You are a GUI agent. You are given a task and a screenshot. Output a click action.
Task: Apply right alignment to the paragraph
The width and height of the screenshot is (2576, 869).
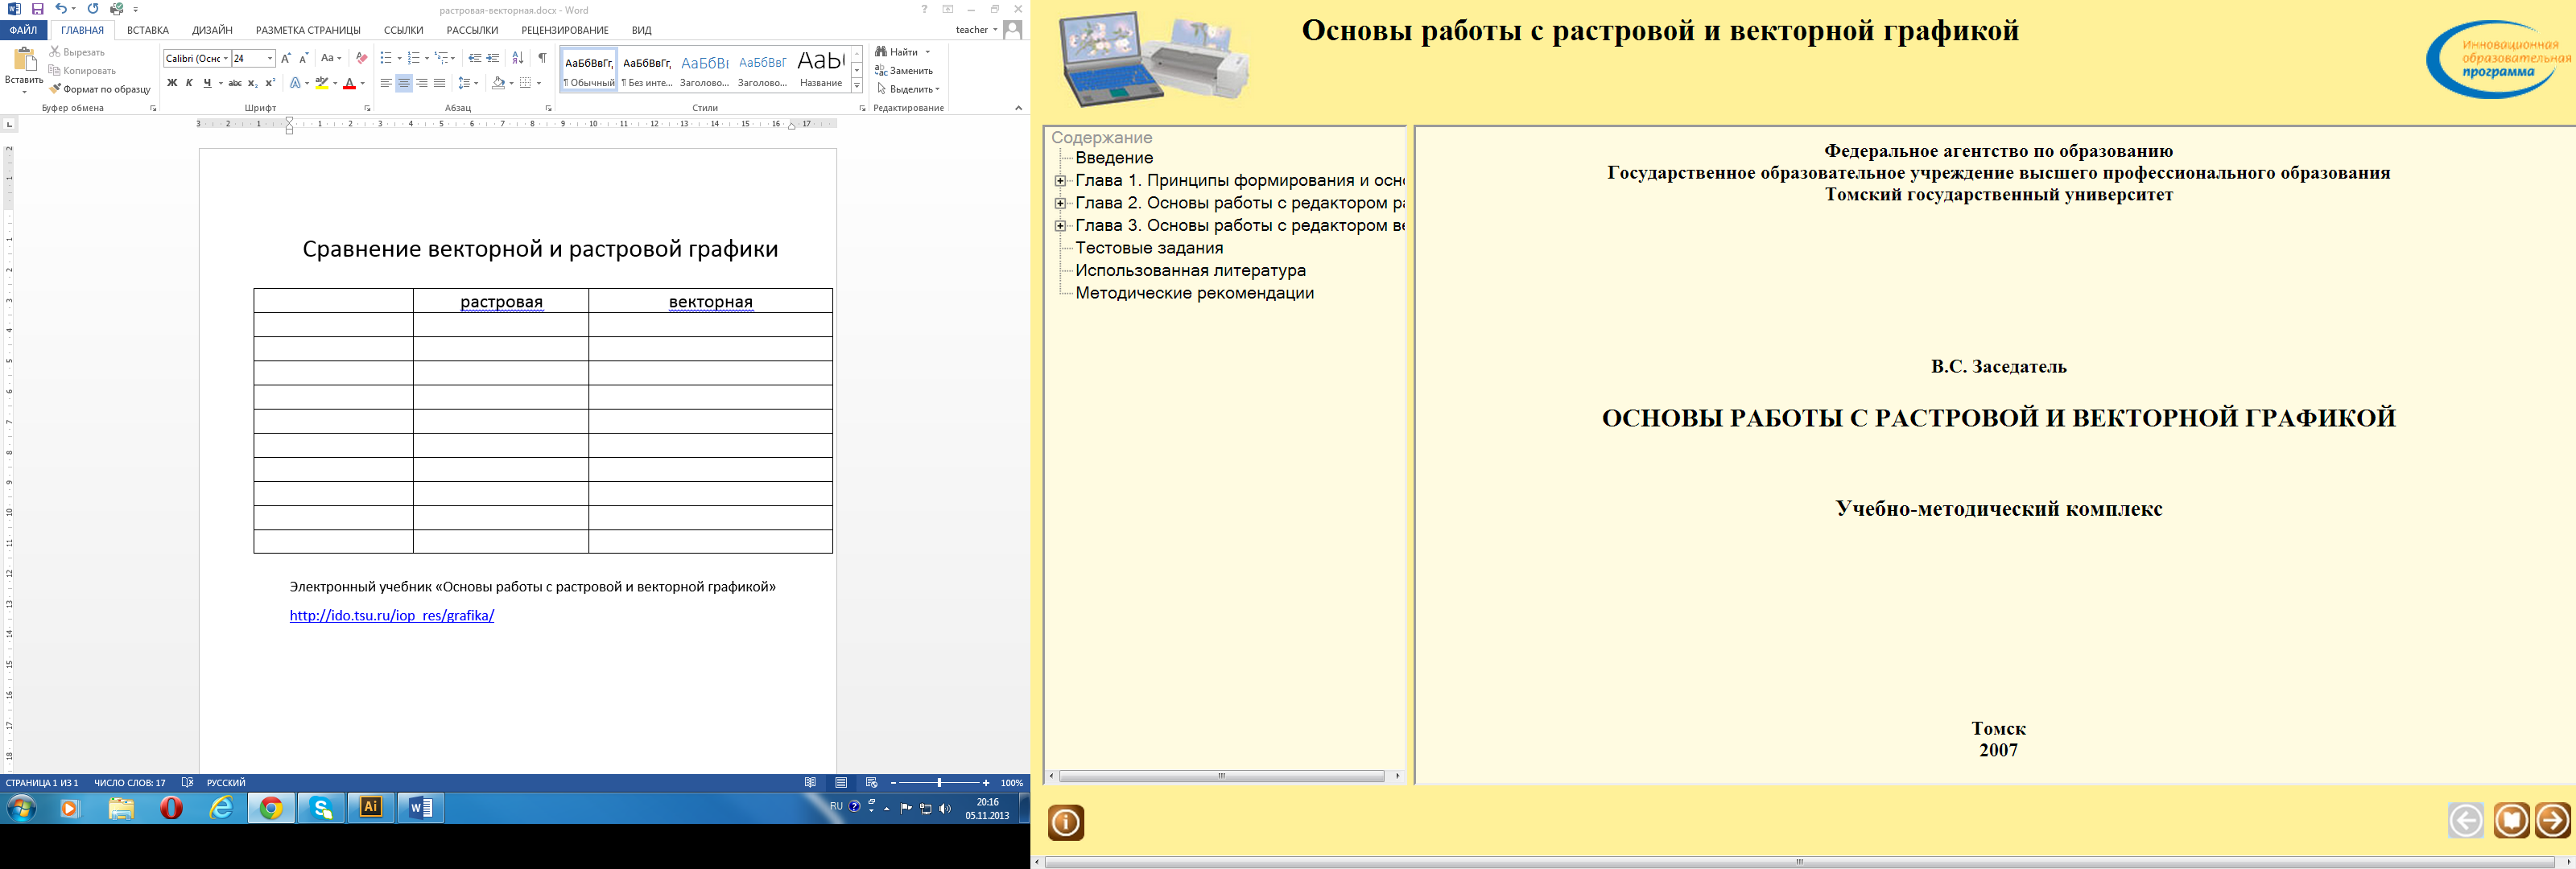click(421, 83)
